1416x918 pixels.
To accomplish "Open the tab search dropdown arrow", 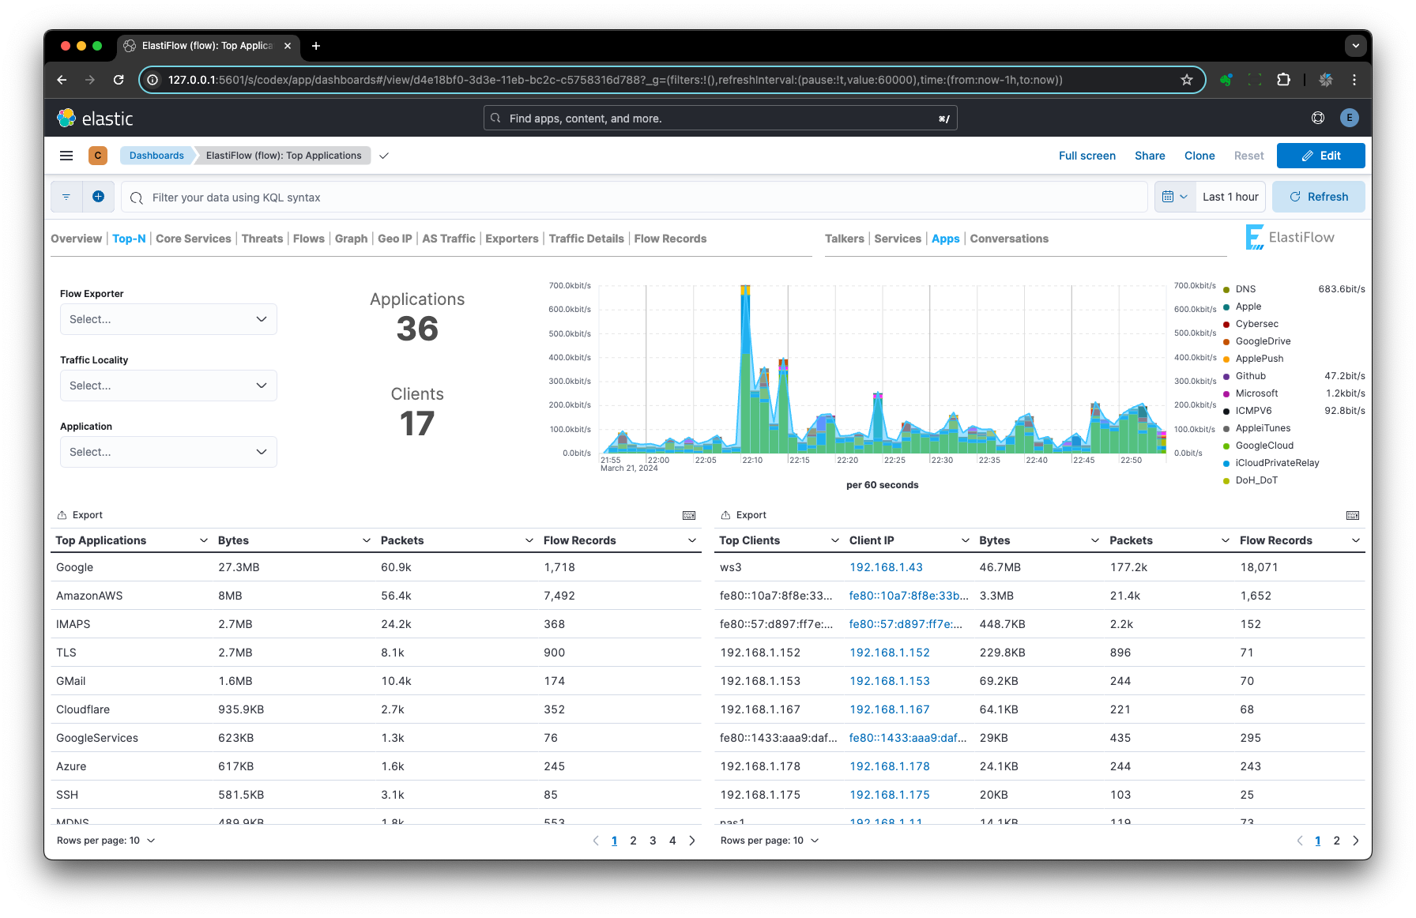I will pyautogui.click(x=1356, y=46).
